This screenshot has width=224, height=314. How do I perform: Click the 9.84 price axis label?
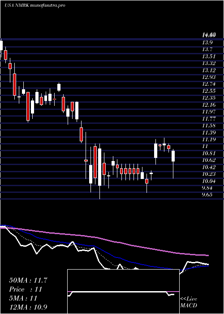point(207,188)
